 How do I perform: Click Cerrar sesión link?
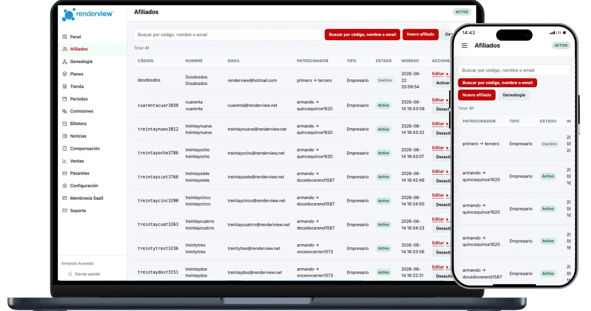pos(87,274)
